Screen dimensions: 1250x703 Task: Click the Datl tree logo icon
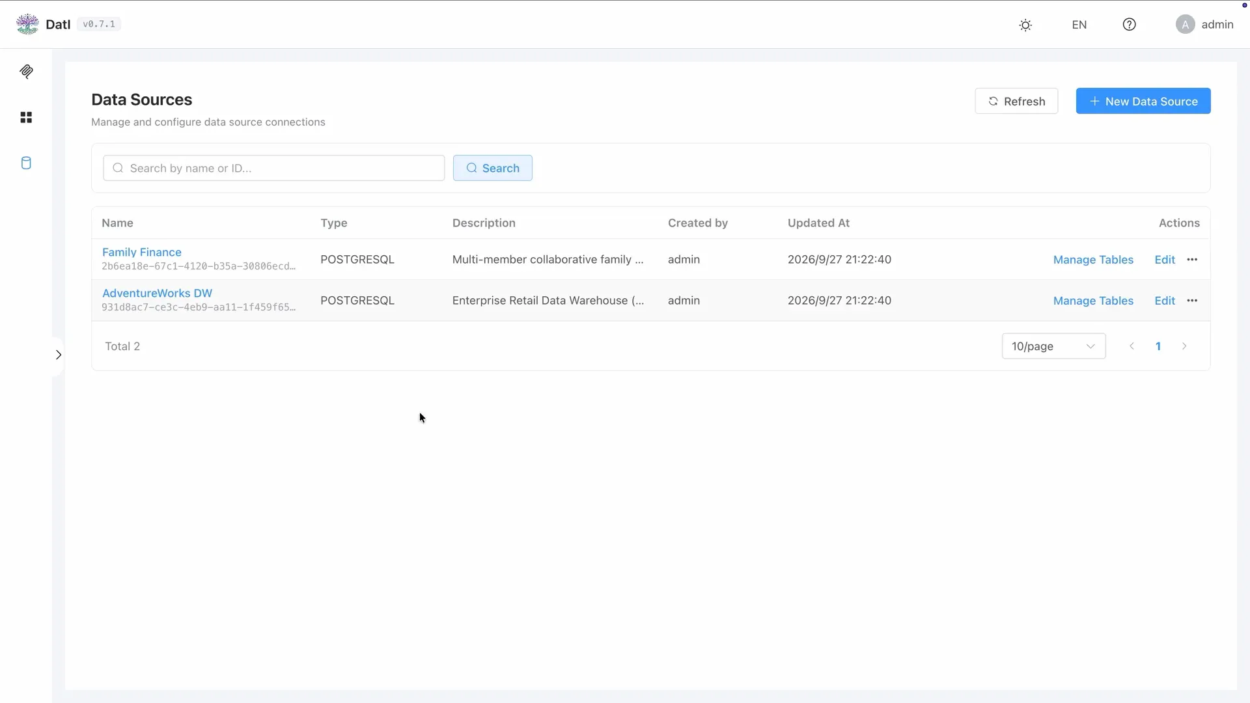[27, 24]
